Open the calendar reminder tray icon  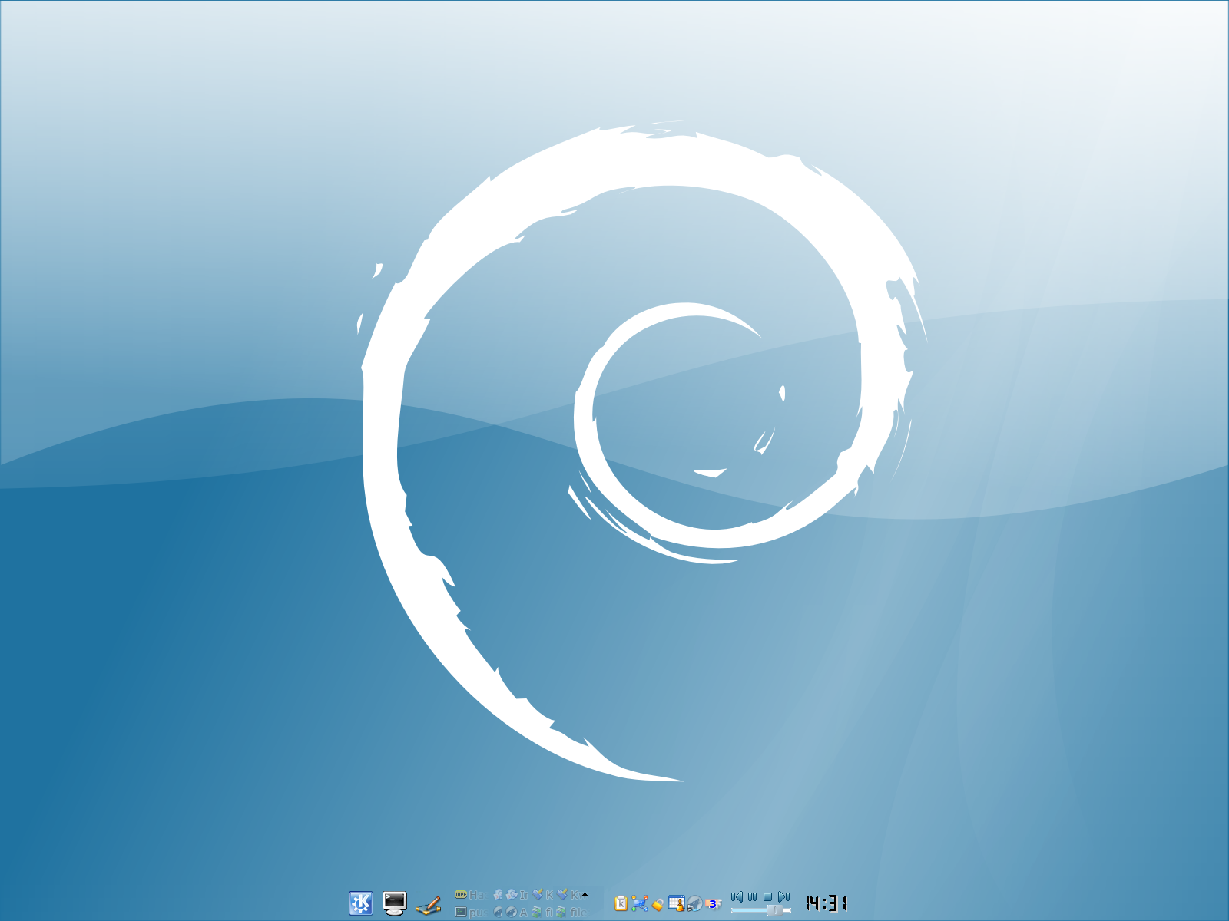(677, 903)
